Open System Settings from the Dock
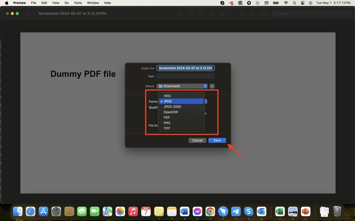The image size is (355, 221). (x=56, y=212)
